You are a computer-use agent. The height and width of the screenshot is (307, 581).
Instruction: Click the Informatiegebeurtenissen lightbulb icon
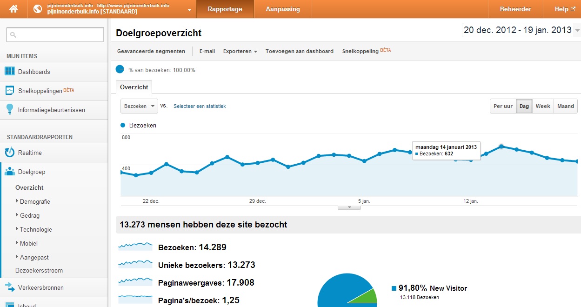pos(10,109)
